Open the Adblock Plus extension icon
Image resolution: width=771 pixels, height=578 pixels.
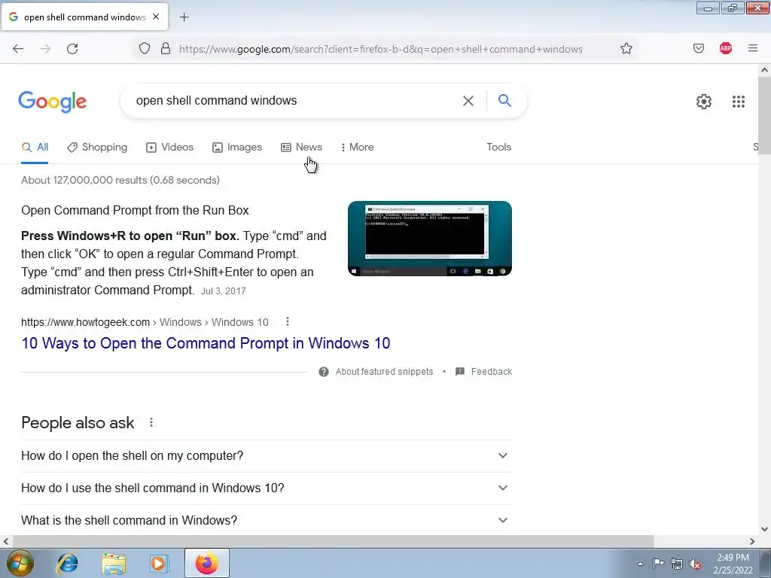coord(725,48)
